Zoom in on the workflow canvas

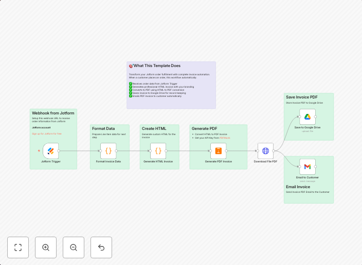coord(46,247)
